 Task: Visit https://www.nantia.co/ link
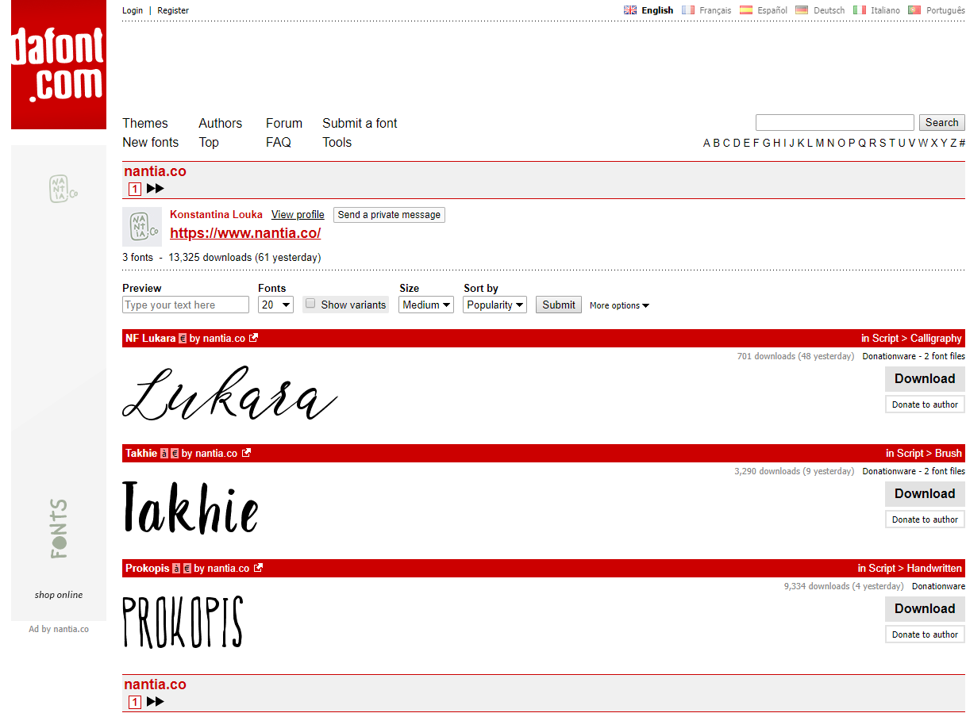click(245, 233)
